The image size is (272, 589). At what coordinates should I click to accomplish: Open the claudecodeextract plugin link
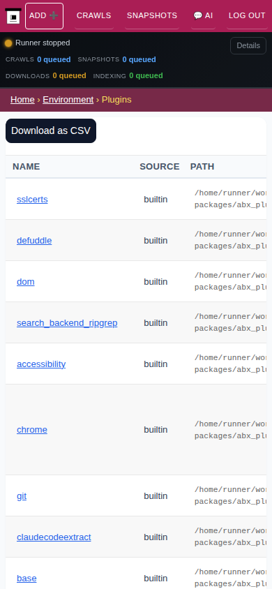[54, 537]
